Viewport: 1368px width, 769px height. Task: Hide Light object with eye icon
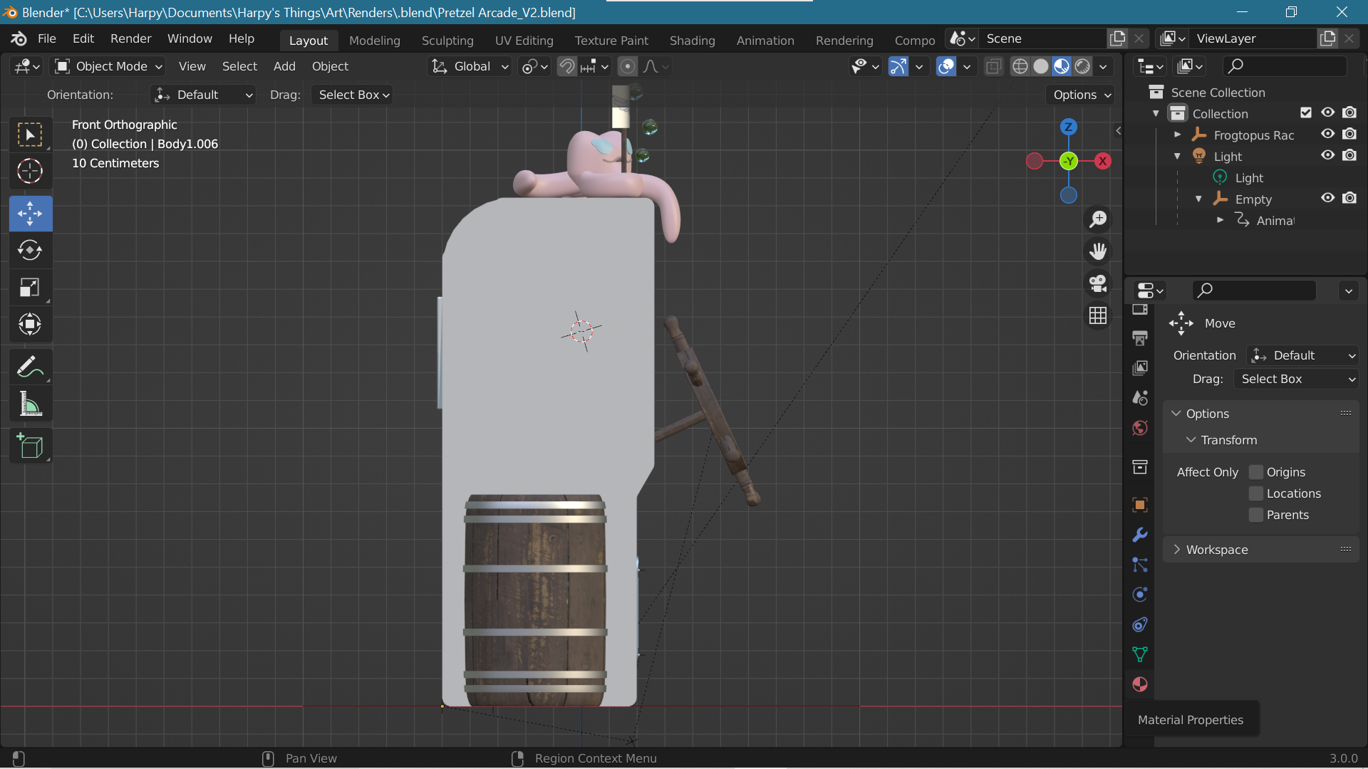1327,155
